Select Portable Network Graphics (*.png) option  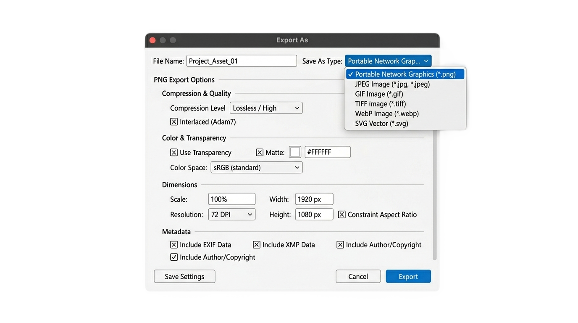pos(405,74)
